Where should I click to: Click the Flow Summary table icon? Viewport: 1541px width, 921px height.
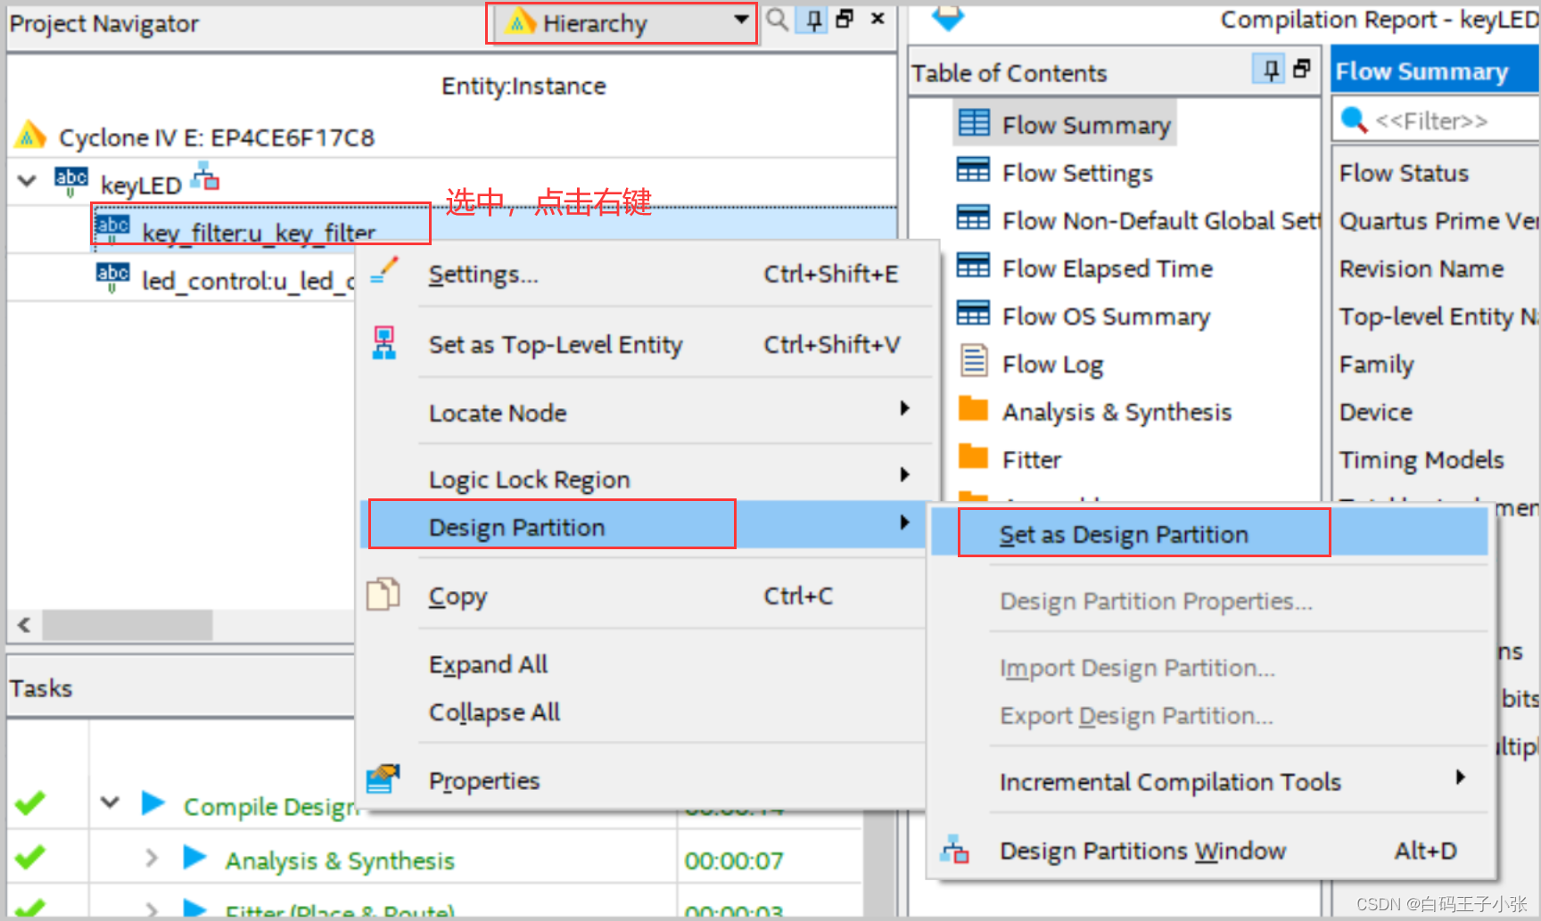[x=974, y=122]
